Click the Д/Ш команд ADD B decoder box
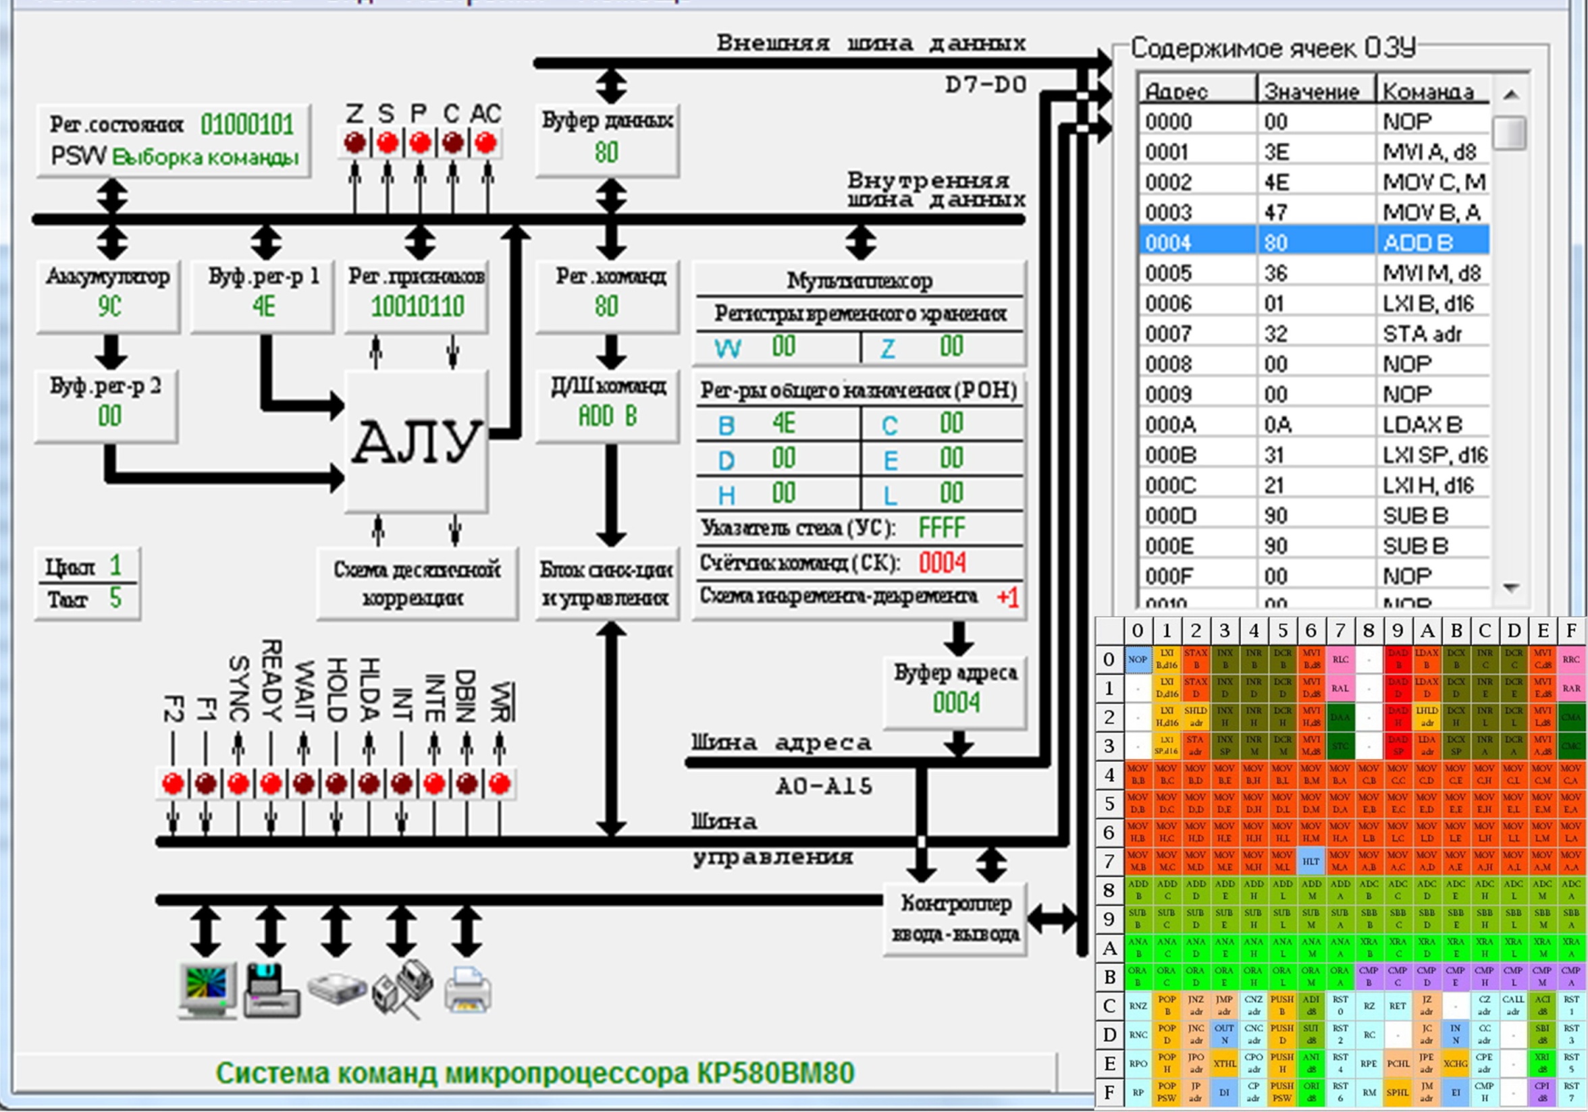 606,406
